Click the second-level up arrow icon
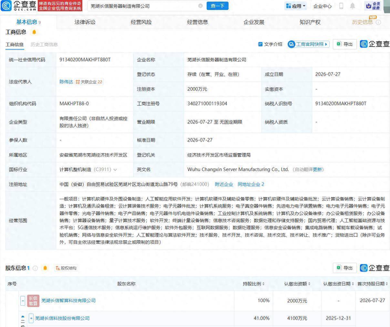This screenshot has height=327, width=390. [23, 317]
